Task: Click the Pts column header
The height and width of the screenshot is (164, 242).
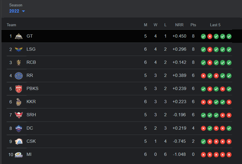Action: 193,25
